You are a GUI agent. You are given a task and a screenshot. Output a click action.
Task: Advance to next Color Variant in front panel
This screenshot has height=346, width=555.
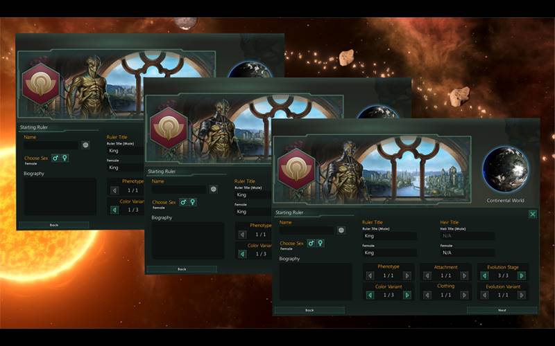(x=407, y=295)
